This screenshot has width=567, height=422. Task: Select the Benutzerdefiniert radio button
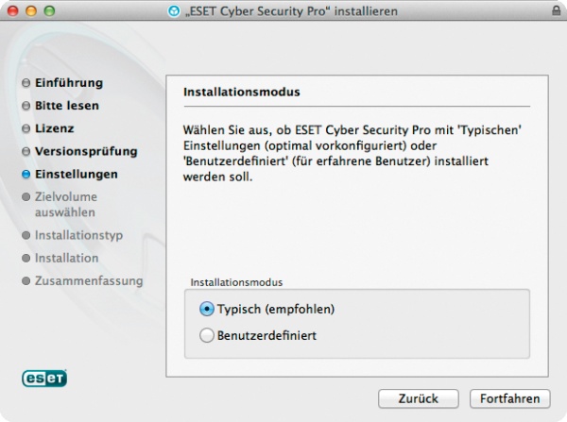pos(207,335)
